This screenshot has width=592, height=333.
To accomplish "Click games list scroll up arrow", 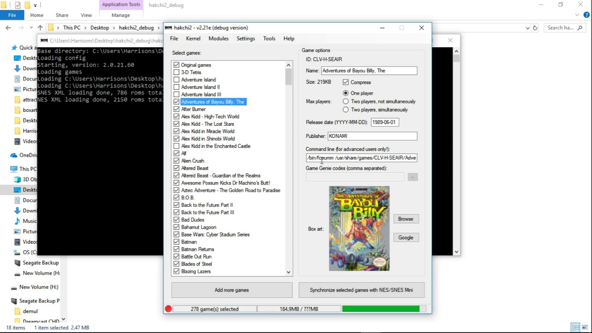I will (x=289, y=65).
